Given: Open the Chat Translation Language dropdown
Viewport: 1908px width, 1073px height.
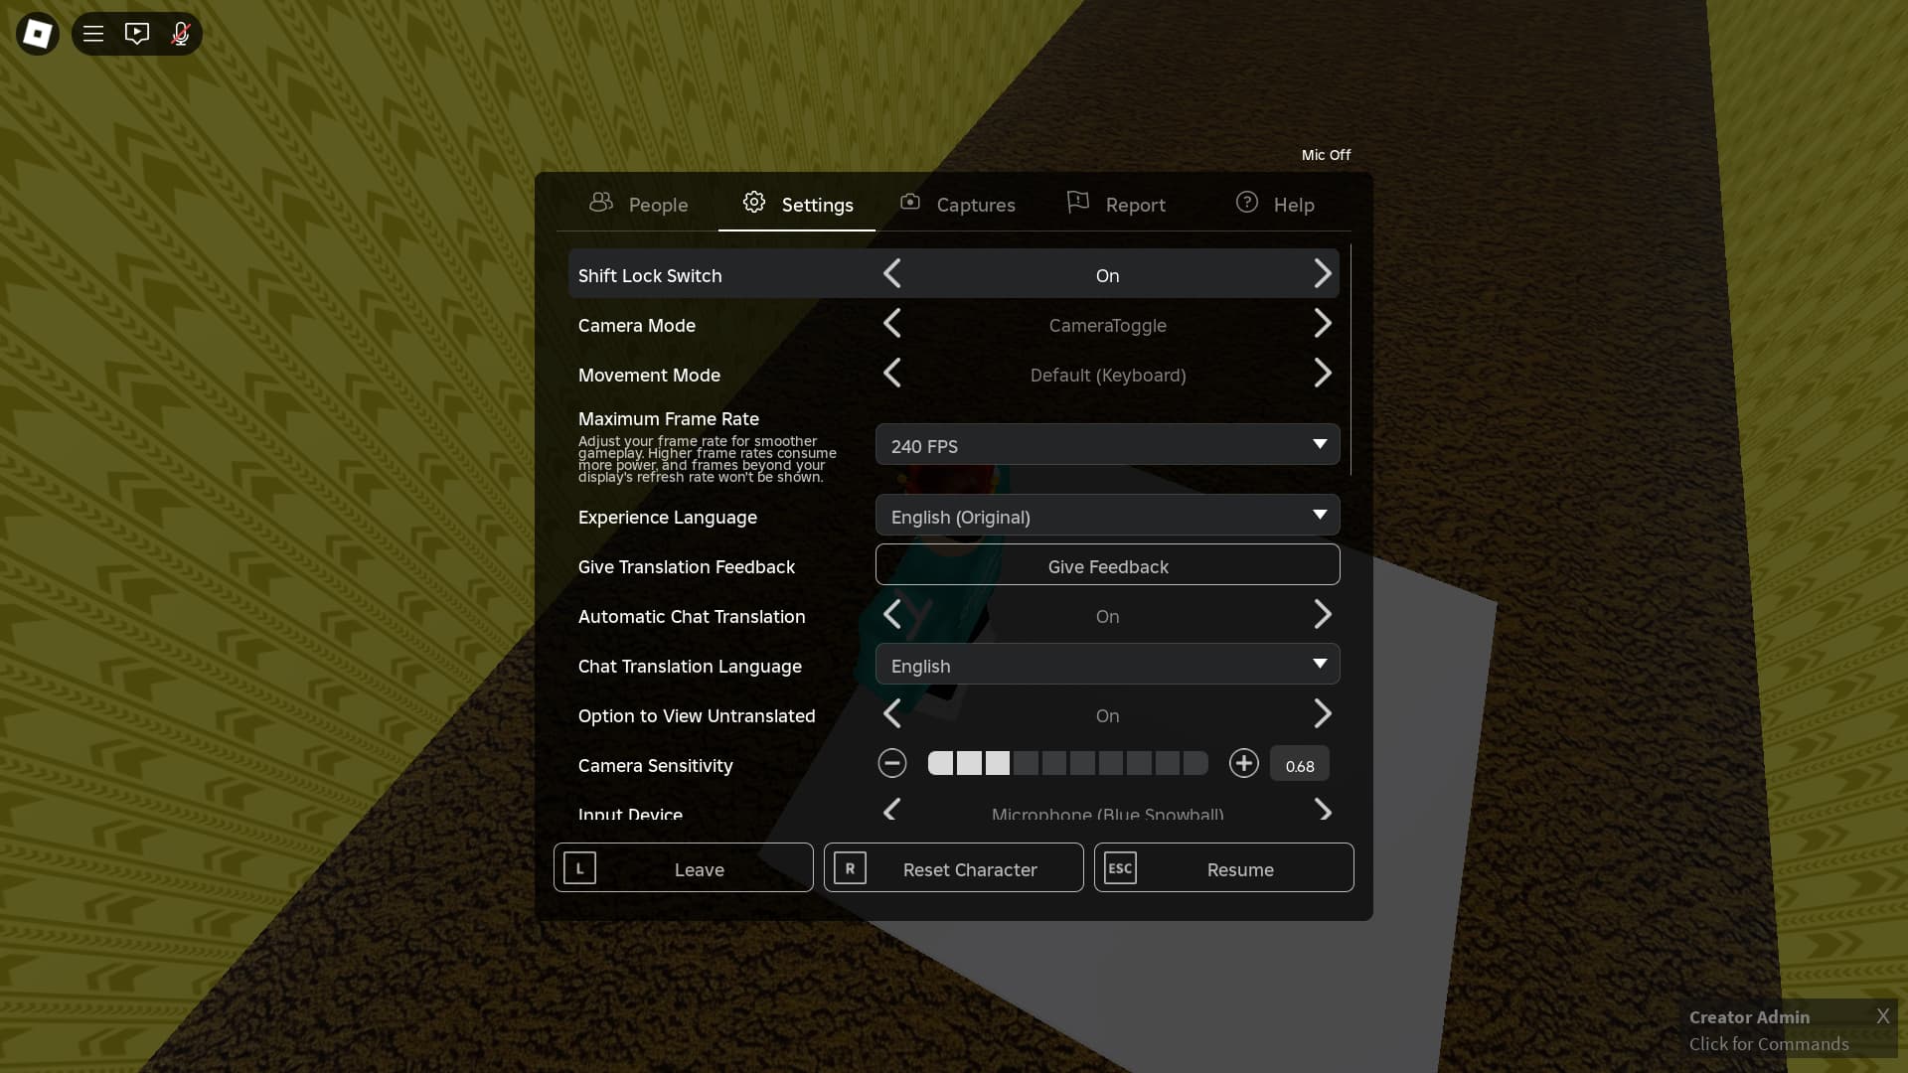Looking at the screenshot, I should click(1106, 665).
